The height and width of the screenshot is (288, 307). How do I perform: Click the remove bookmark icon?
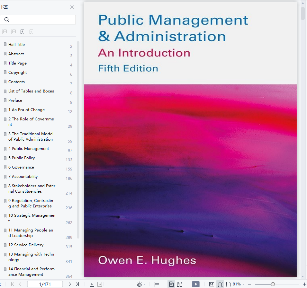[31, 32]
